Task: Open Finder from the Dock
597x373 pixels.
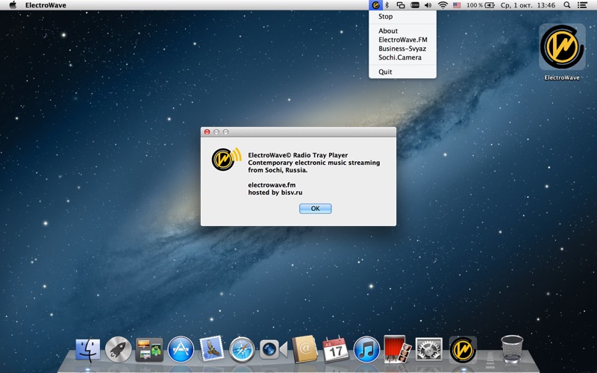Action: [88, 349]
